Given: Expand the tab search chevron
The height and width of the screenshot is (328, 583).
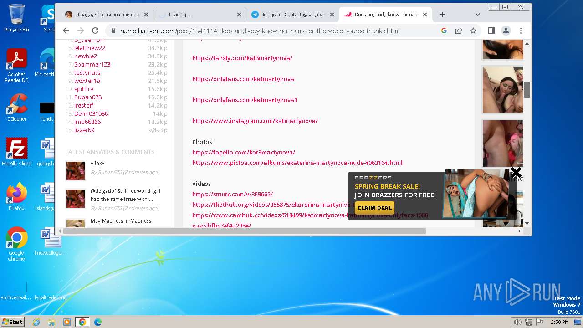Looking at the screenshot, I should [477, 15].
